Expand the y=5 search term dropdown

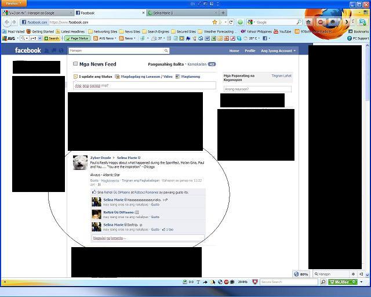pos(40,38)
